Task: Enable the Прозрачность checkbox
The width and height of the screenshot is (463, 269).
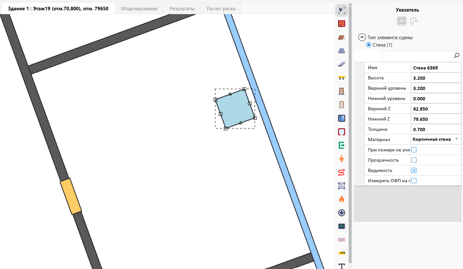Action: click(414, 160)
